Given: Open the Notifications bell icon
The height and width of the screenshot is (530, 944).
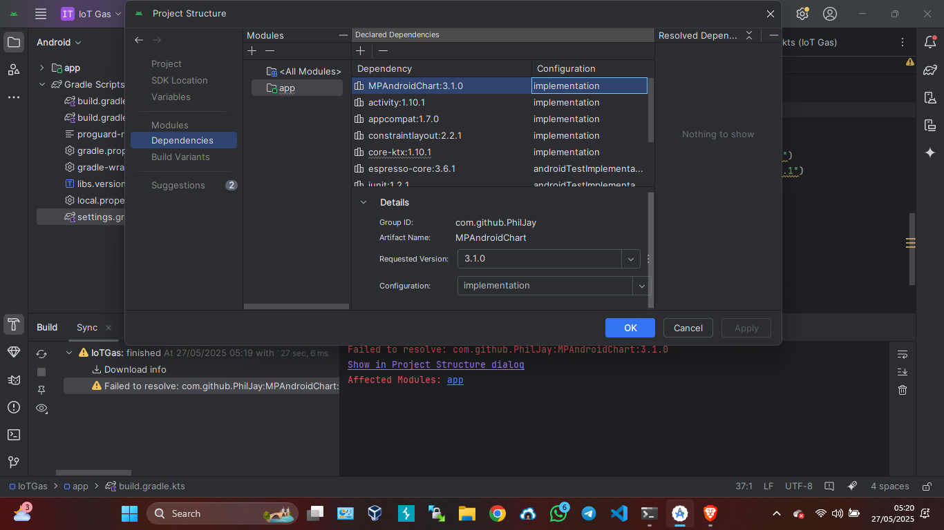Looking at the screenshot, I should click(930, 42).
